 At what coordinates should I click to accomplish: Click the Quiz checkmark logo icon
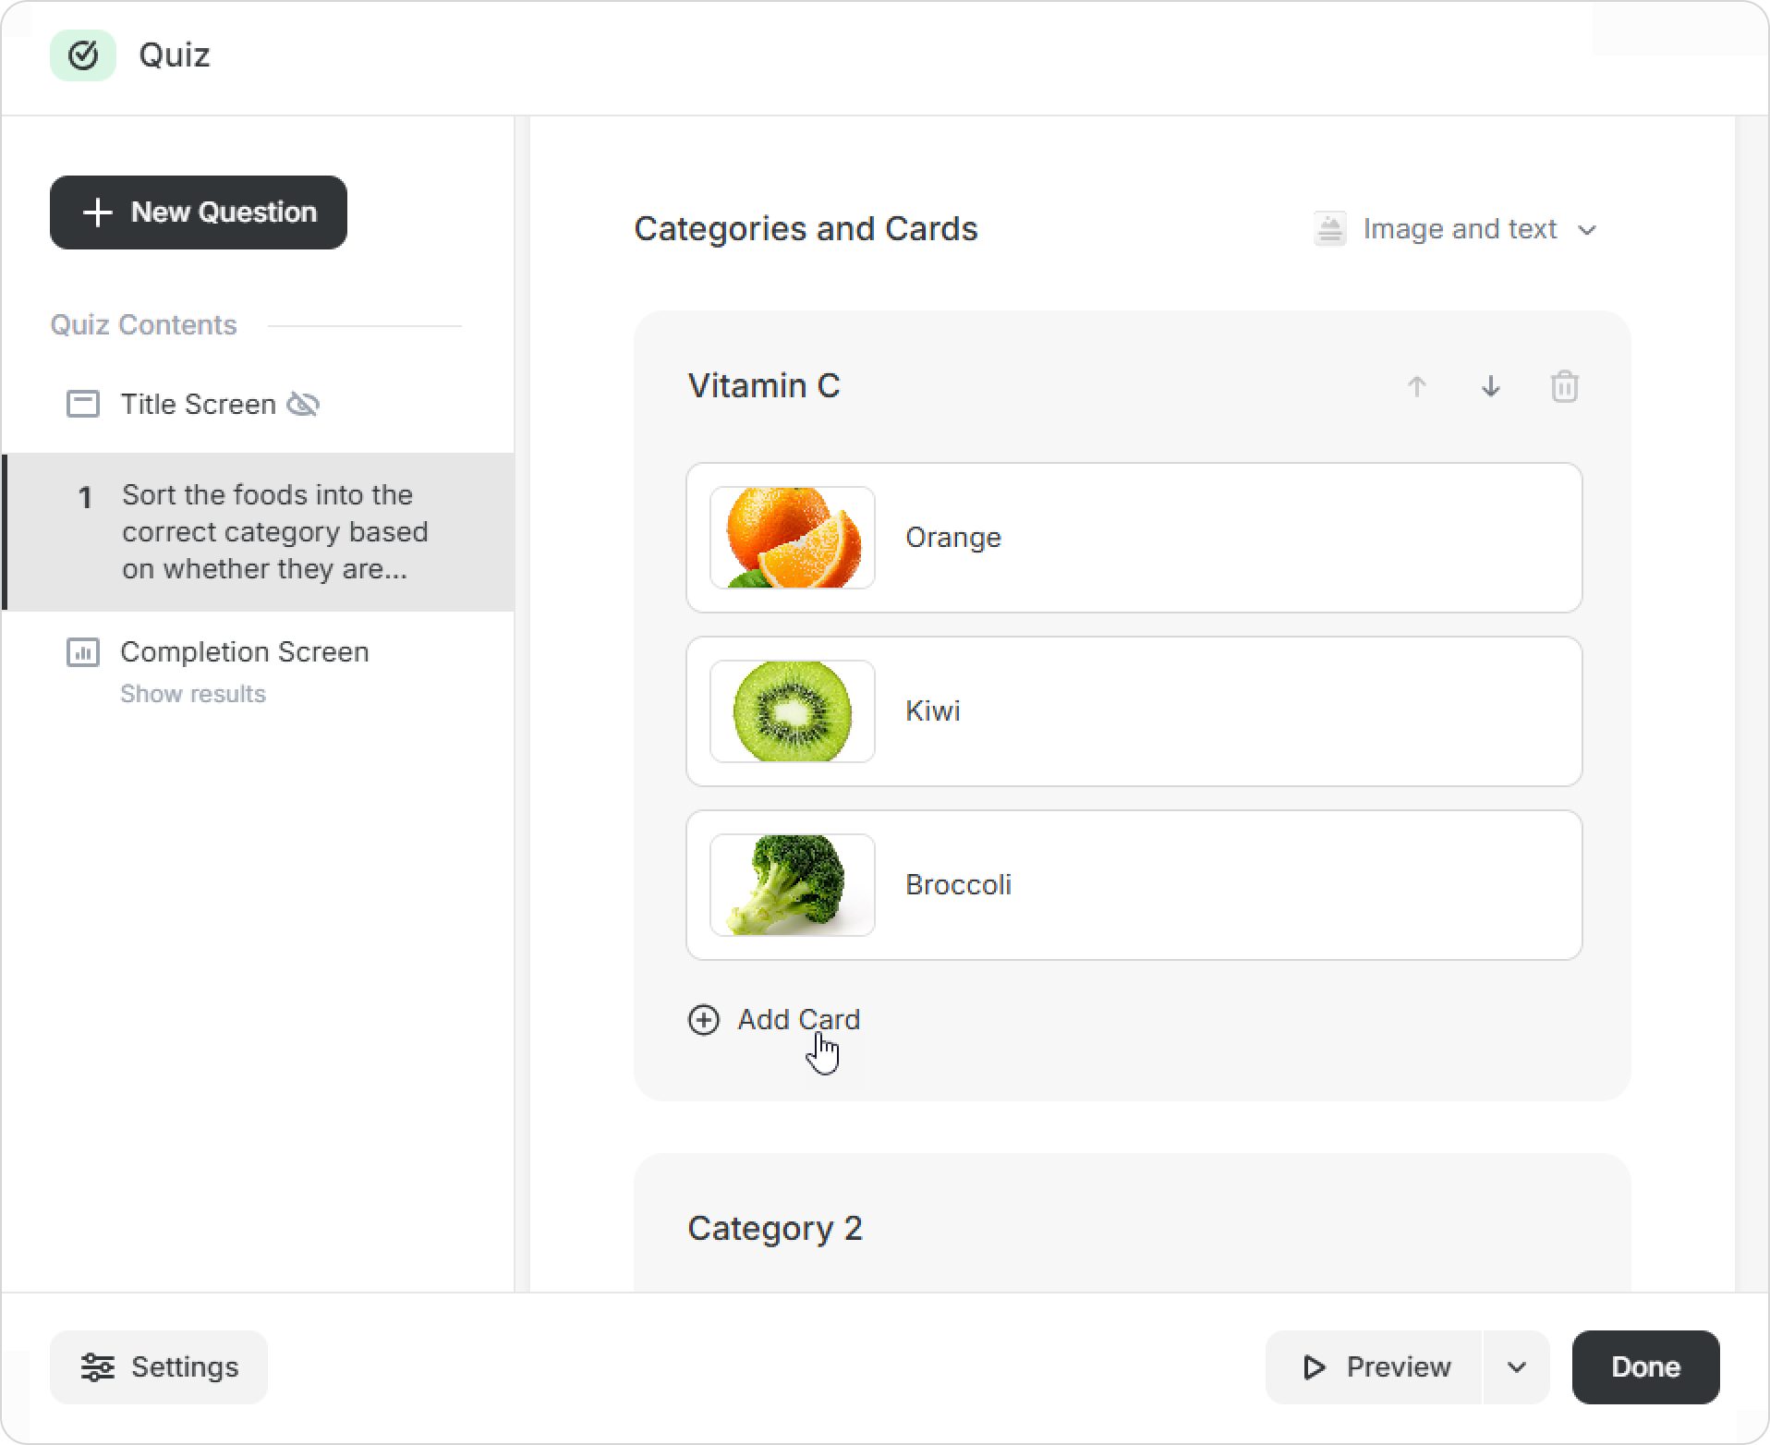click(83, 55)
